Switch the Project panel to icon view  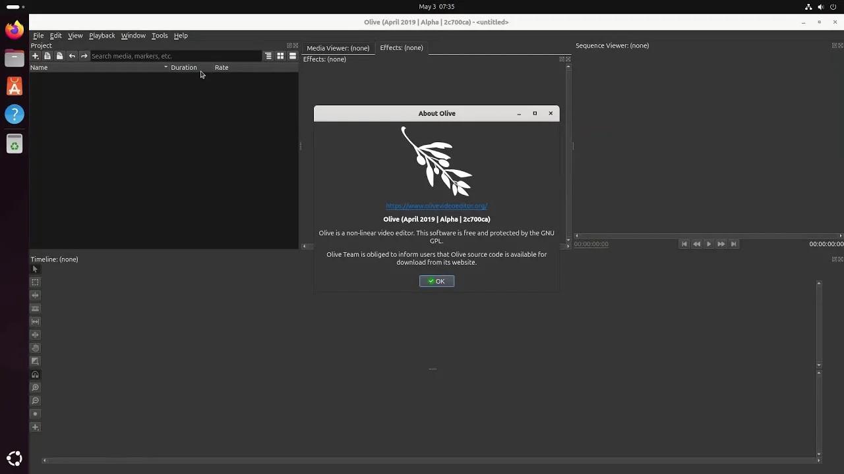[x=280, y=56]
